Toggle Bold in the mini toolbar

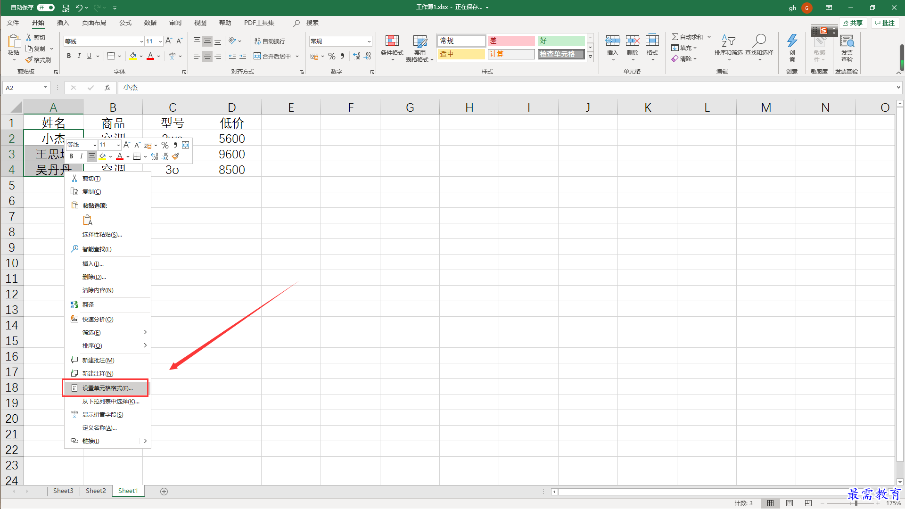71,156
